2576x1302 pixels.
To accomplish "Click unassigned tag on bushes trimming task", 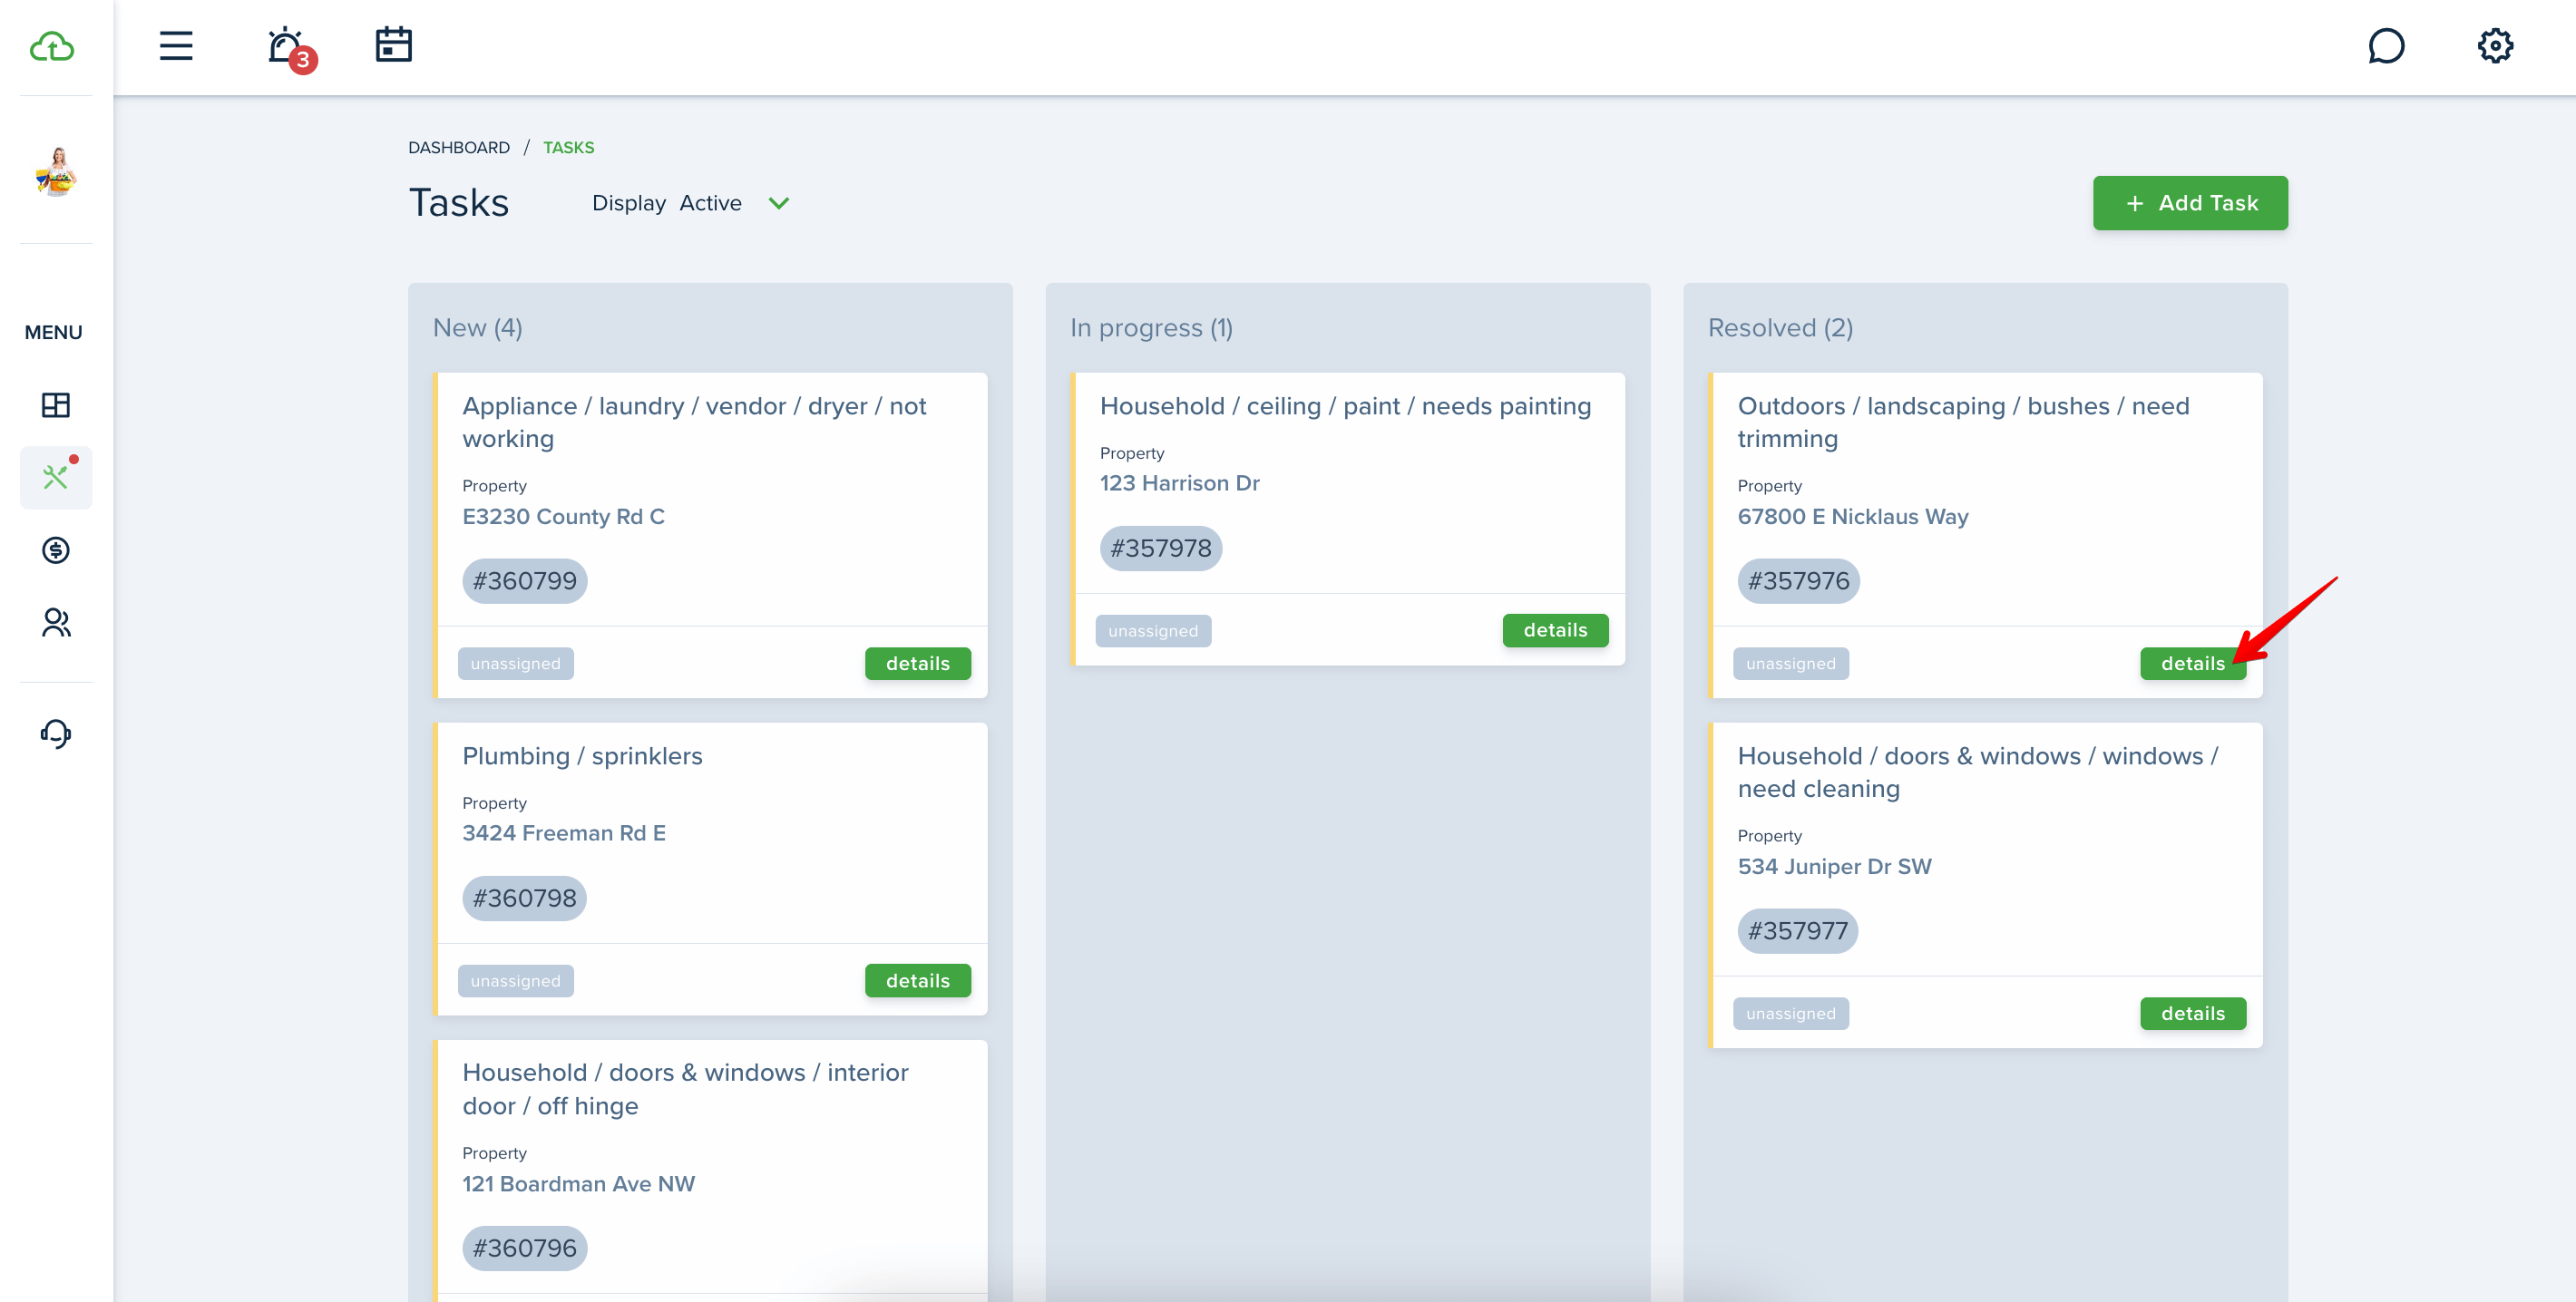I will pyautogui.click(x=1791, y=664).
